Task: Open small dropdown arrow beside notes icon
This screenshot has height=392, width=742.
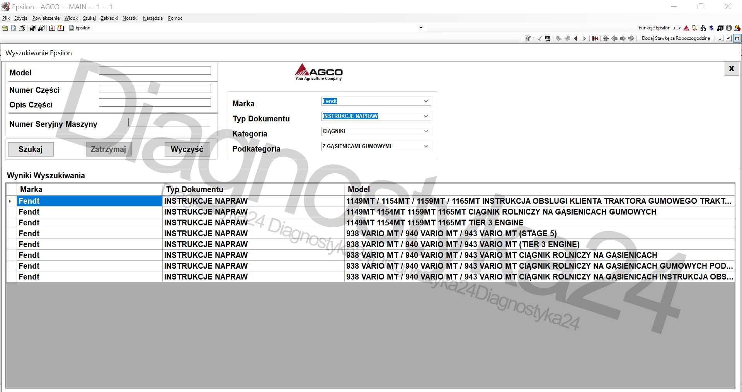Action: pos(533,38)
